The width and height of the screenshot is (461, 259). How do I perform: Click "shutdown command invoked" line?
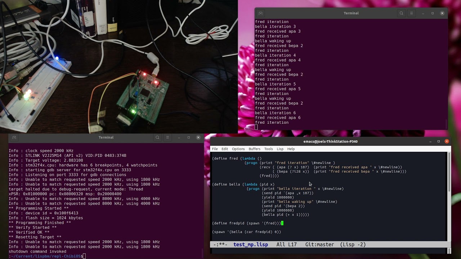[37, 251]
